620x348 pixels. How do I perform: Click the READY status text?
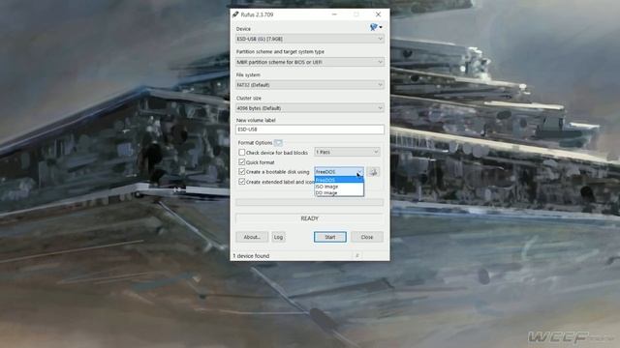(310, 218)
